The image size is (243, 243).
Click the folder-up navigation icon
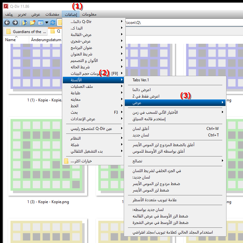[x=25, y=23]
